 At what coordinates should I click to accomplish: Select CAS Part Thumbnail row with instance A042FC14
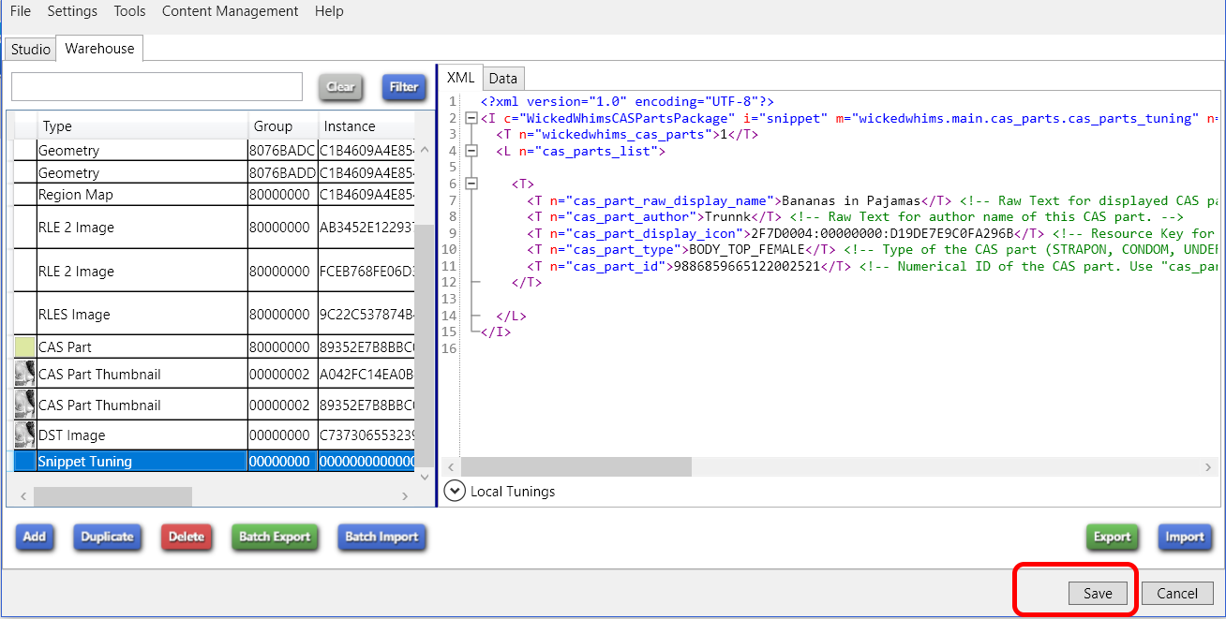(214, 374)
